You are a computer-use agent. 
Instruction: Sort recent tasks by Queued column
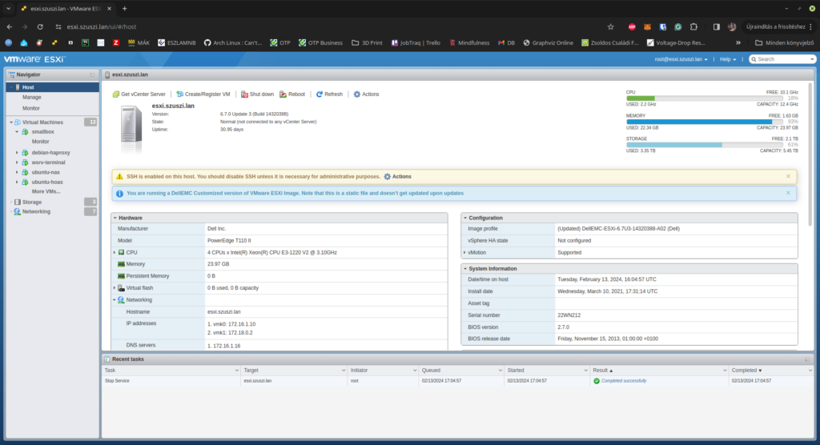pos(461,371)
